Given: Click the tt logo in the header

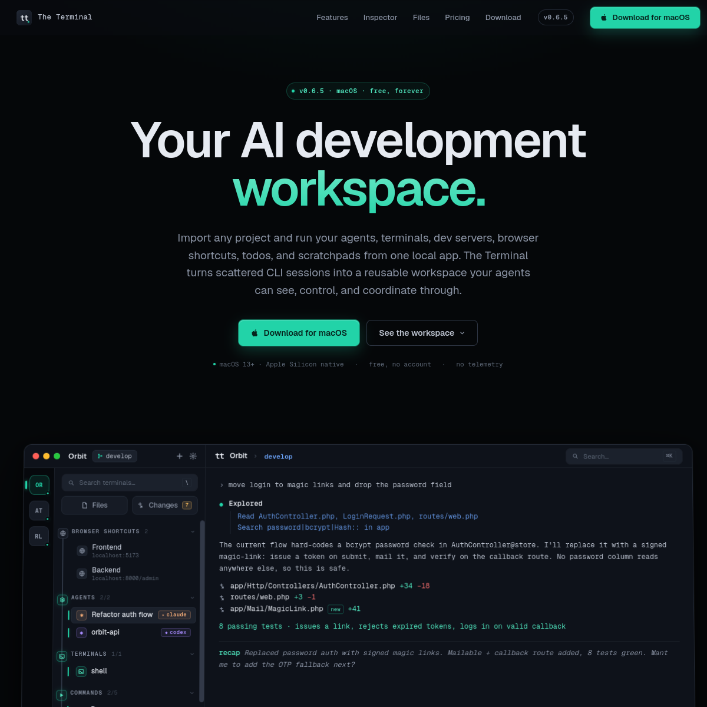Looking at the screenshot, I should [x=24, y=18].
